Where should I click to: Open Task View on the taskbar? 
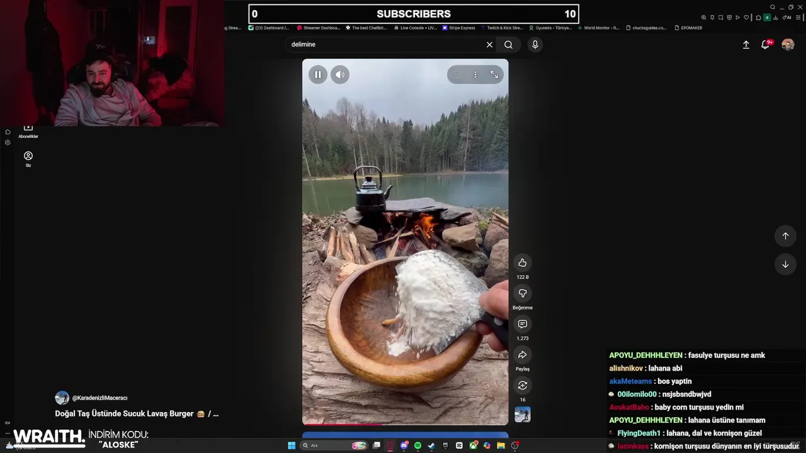(x=377, y=445)
